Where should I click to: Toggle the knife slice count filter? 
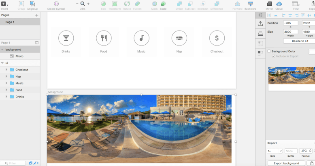click(x=36, y=163)
